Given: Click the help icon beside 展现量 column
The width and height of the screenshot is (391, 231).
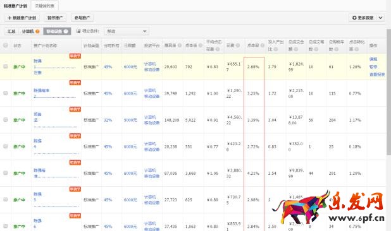Looking at the screenshot, I should point(180,45).
